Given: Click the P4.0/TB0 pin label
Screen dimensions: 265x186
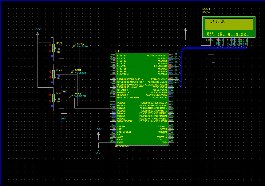Looking at the screenshot, I should (122, 55).
